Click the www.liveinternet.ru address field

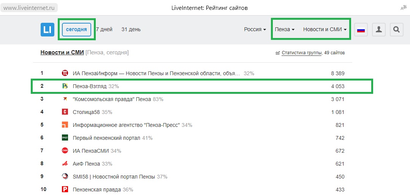(x=29, y=8)
